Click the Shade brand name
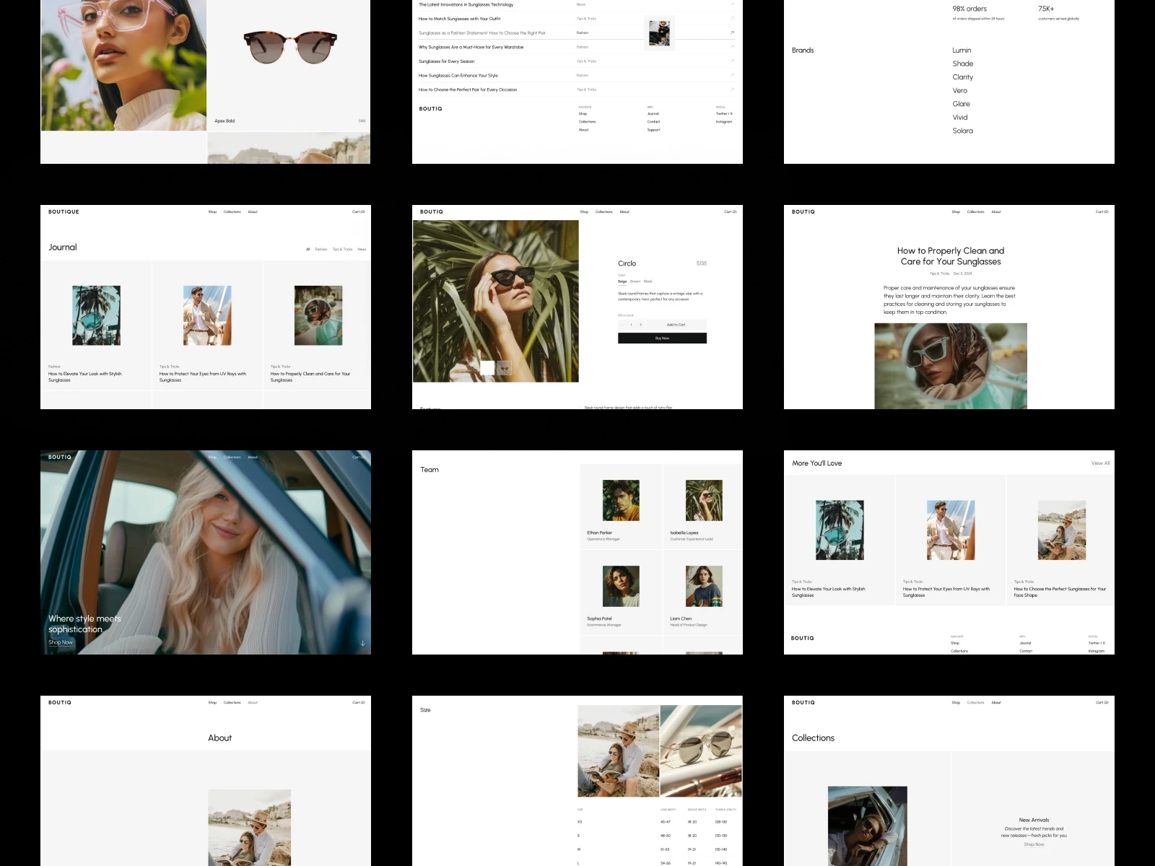 pyautogui.click(x=963, y=64)
